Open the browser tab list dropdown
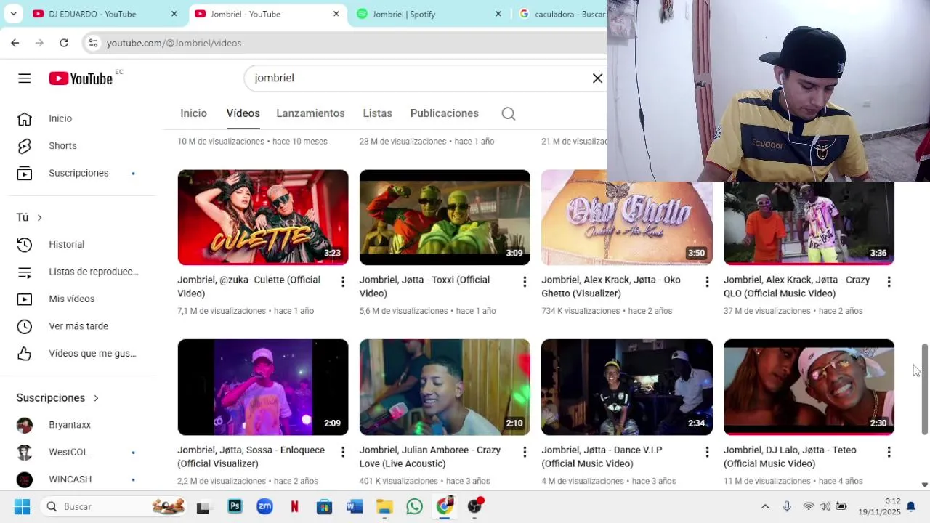The height and width of the screenshot is (523, 930). [x=13, y=14]
